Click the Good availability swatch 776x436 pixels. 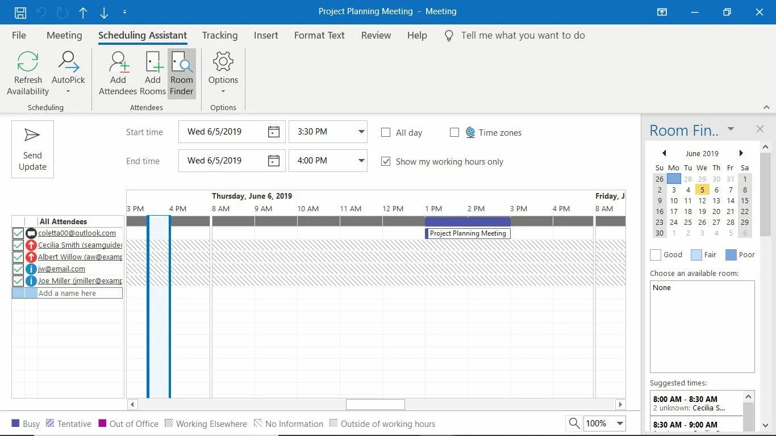click(656, 255)
